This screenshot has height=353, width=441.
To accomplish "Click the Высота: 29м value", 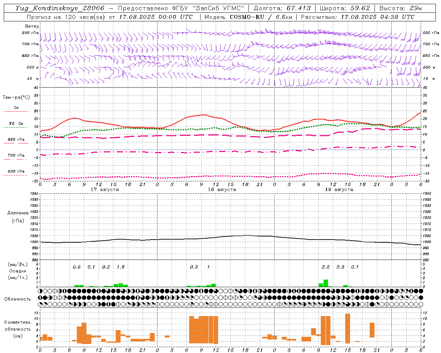I will tap(400, 8).
